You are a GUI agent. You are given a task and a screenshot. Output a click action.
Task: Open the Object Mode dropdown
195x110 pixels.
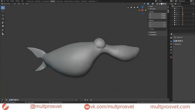coord(7,4)
